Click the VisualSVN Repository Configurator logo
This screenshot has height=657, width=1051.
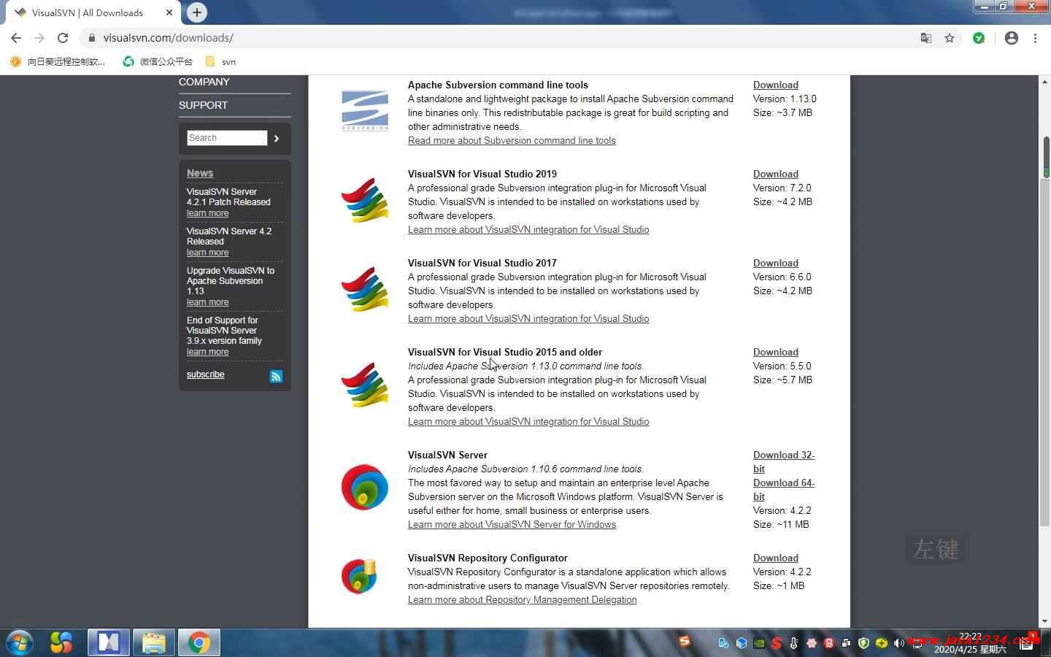[x=360, y=576]
